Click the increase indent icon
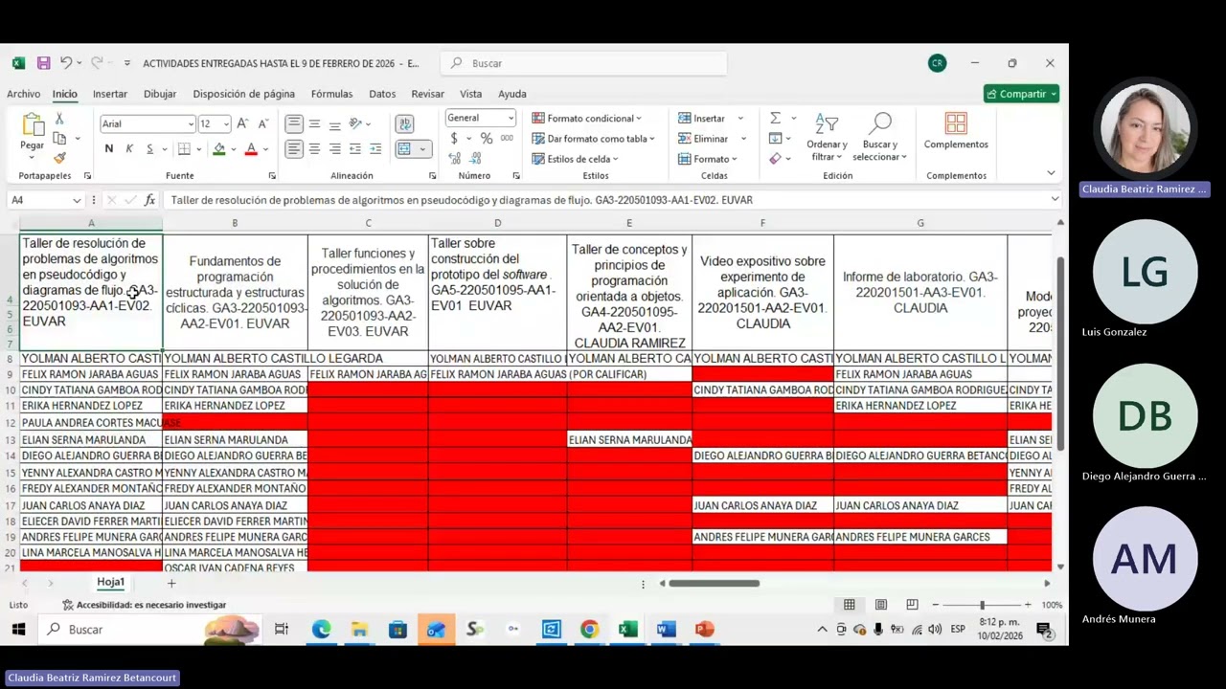The image size is (1226, 689). [375, 149]
